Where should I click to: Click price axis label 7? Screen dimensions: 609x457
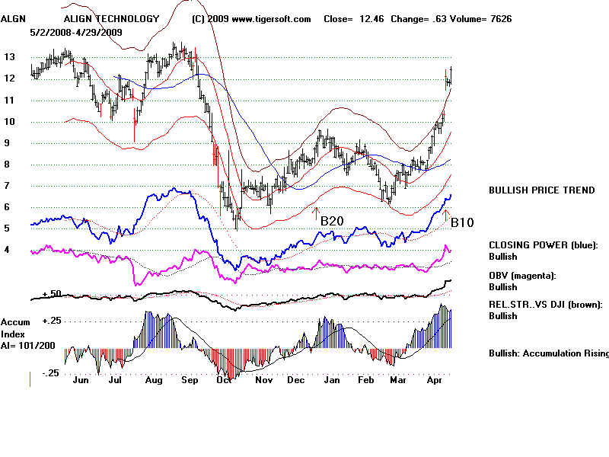point(7,186)
